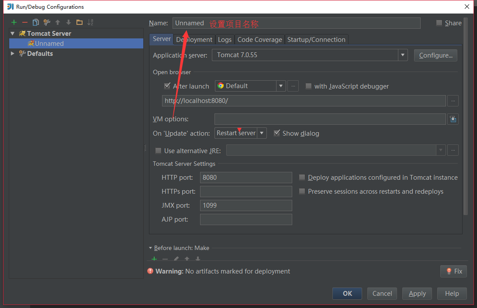Open the browser Default dropdown

click(281, 86)
